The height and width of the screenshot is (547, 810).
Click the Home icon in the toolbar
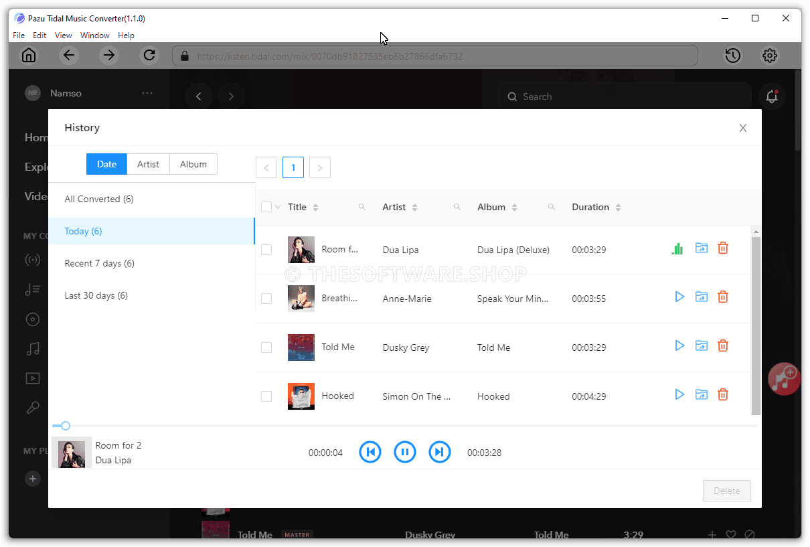click(29, 56)
